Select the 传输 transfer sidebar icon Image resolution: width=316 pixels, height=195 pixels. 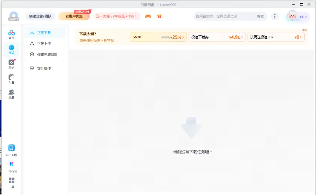click(x=11, y=49)
